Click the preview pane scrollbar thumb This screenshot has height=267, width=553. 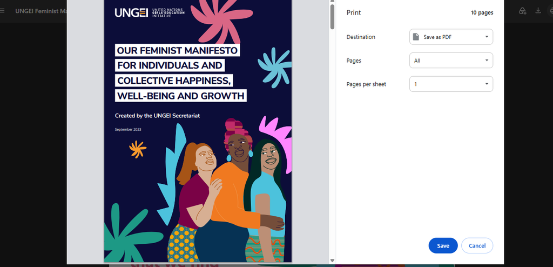coord(332,17)
